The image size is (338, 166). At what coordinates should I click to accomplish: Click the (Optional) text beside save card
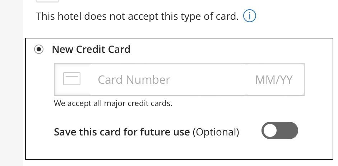[216, 132]
